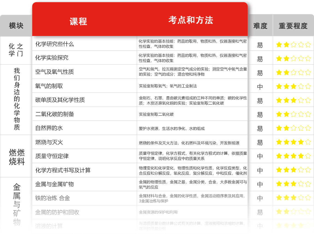Click the 模块 column header
This screenshot has width=314, height=234.
(16, 26)
